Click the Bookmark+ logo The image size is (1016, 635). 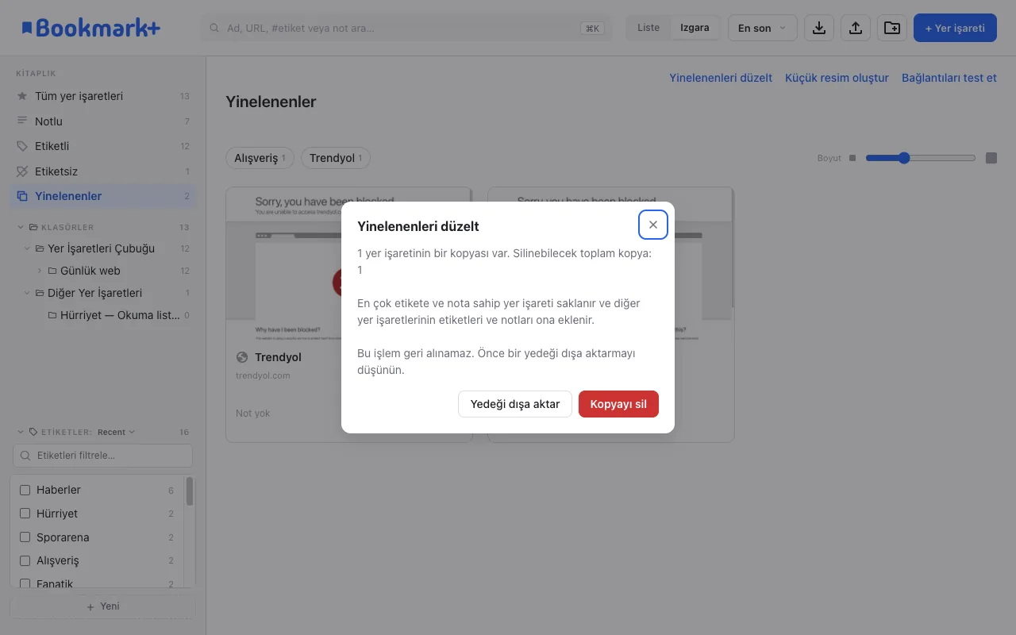[x=90, y=28]
